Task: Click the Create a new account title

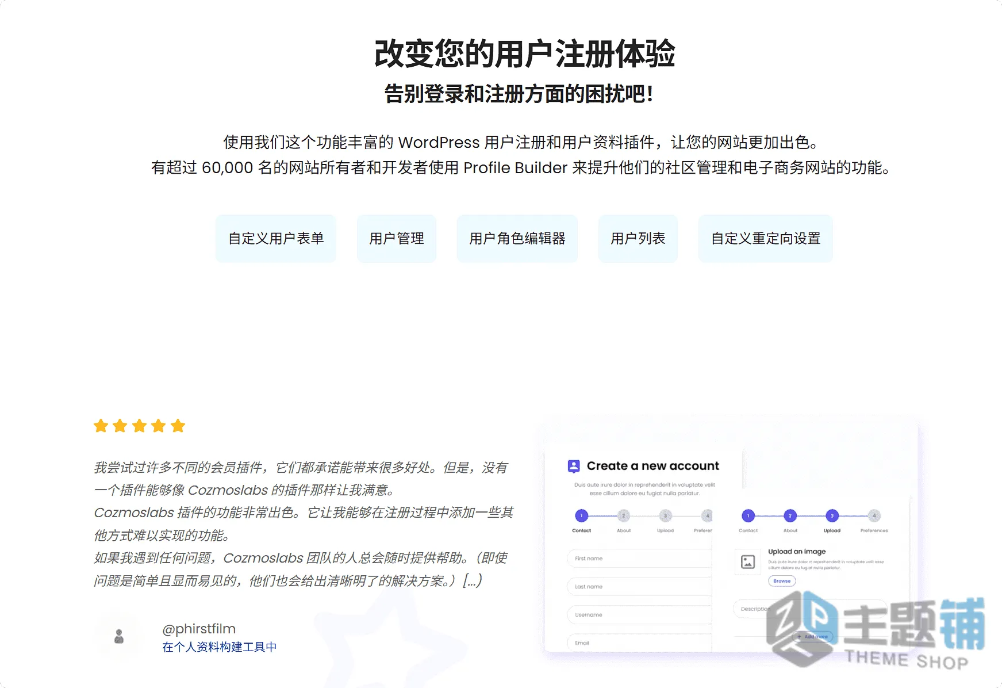Action: tap(653, 466)
